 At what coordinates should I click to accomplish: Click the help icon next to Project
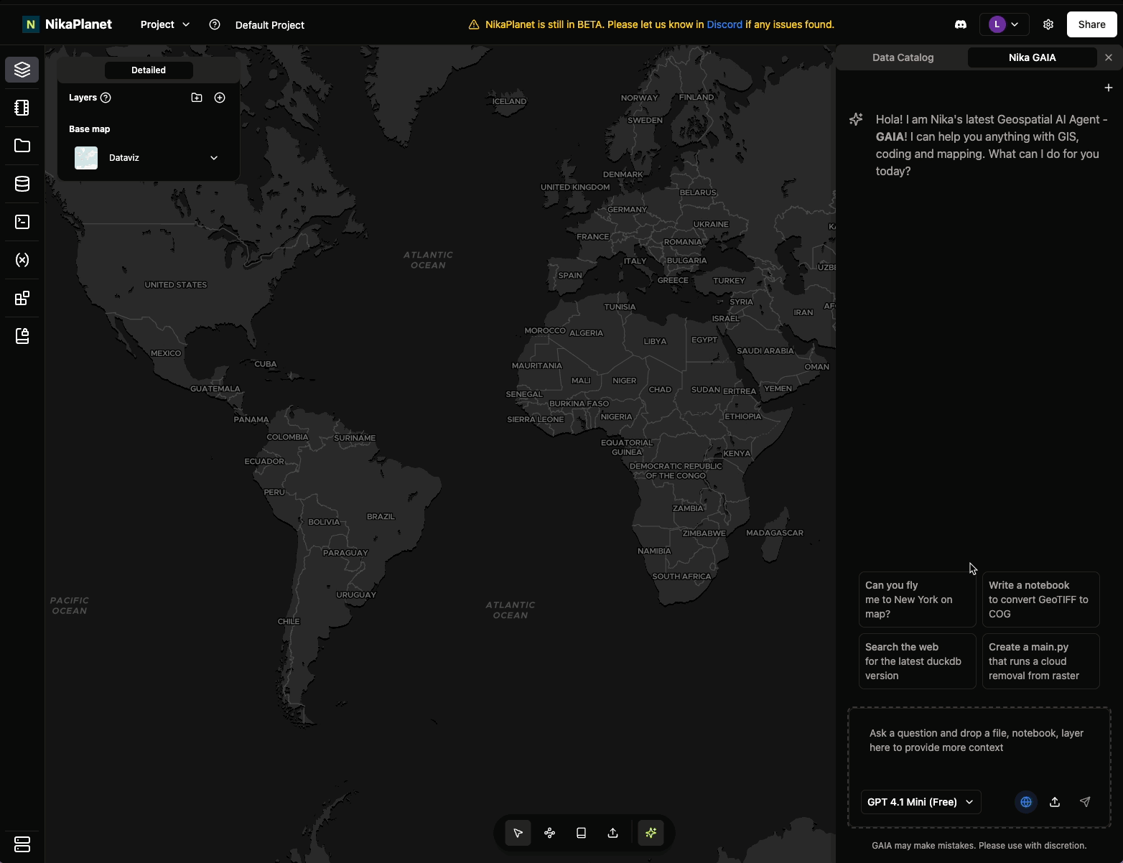pyautogui.click(x=215, y=24)
